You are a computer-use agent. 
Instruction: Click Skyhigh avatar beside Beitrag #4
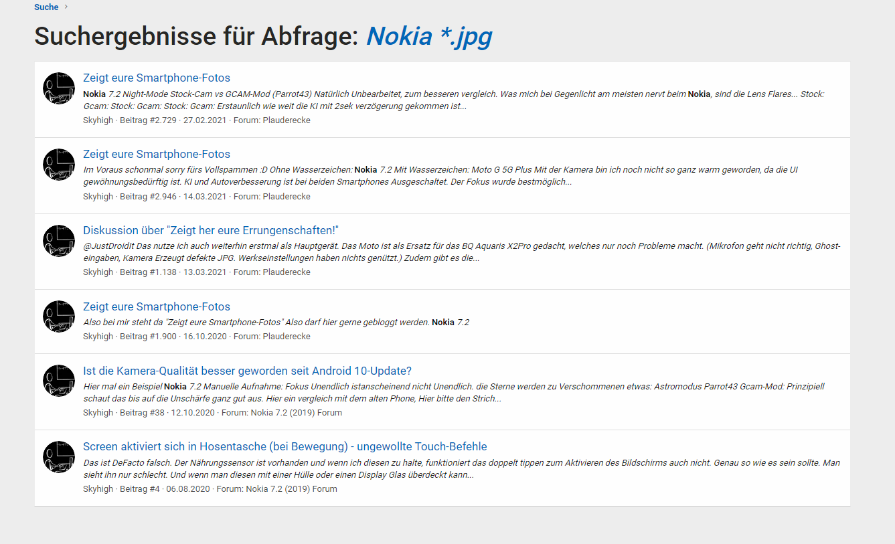click(x=59, y=457)
